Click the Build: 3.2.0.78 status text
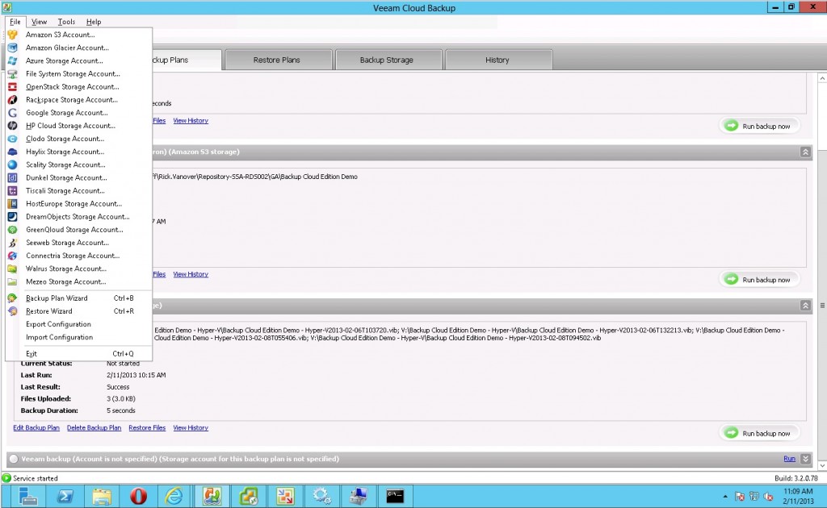The width and height of the screenshot is (827, 508). [796, 478]
